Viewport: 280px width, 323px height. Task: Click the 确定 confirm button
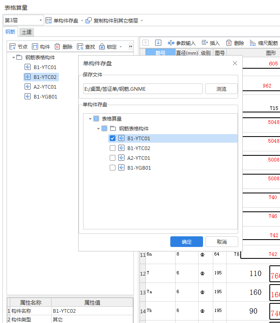click(187, 242)
